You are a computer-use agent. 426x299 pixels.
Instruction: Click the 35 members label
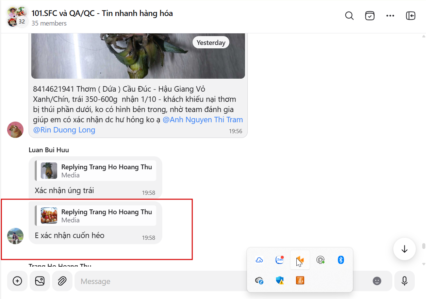click(49, 23)
